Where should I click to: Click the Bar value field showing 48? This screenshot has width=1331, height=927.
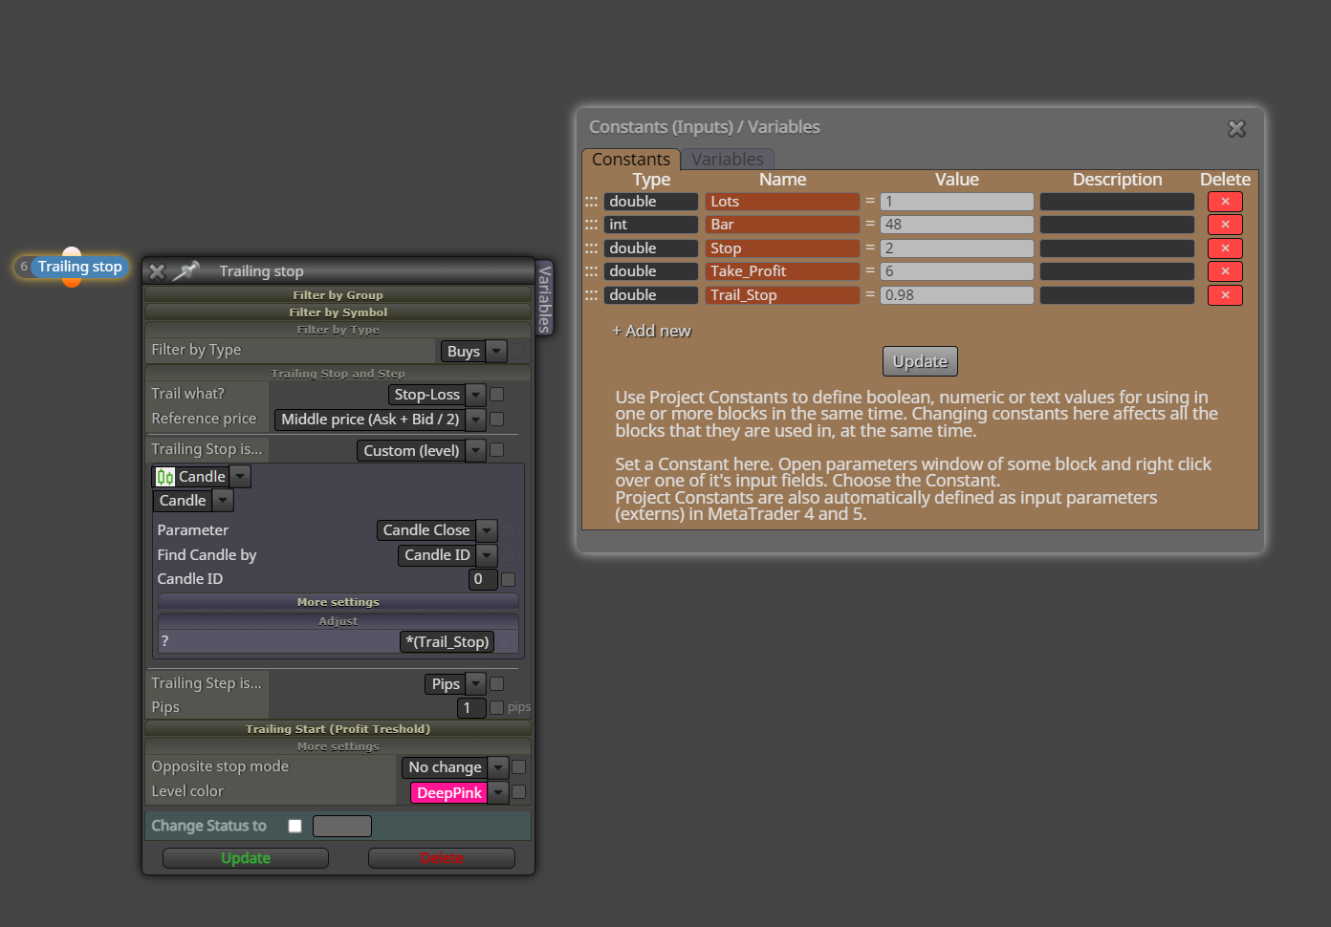[x=957, y=225]
